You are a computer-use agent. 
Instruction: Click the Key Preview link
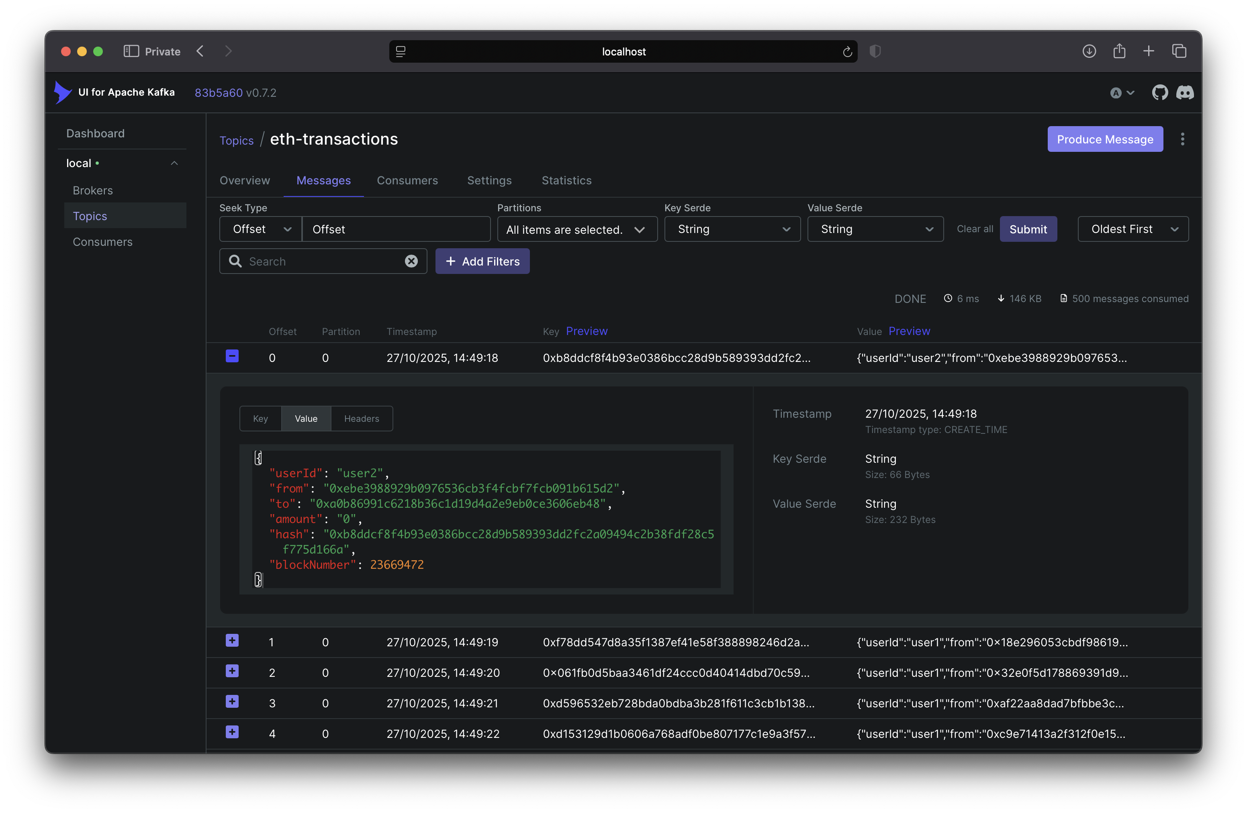[x=586, y=331]
